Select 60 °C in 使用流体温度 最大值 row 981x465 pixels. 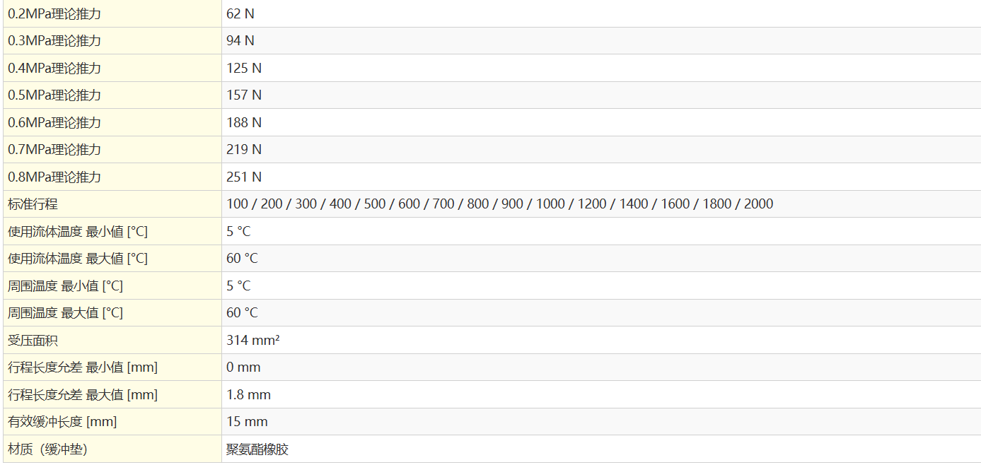242,259
